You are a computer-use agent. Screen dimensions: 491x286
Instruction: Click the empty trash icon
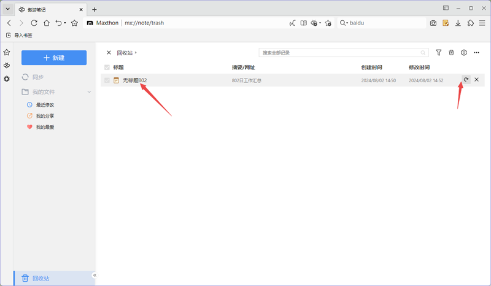pyautogui.click(x=451, y=53)
